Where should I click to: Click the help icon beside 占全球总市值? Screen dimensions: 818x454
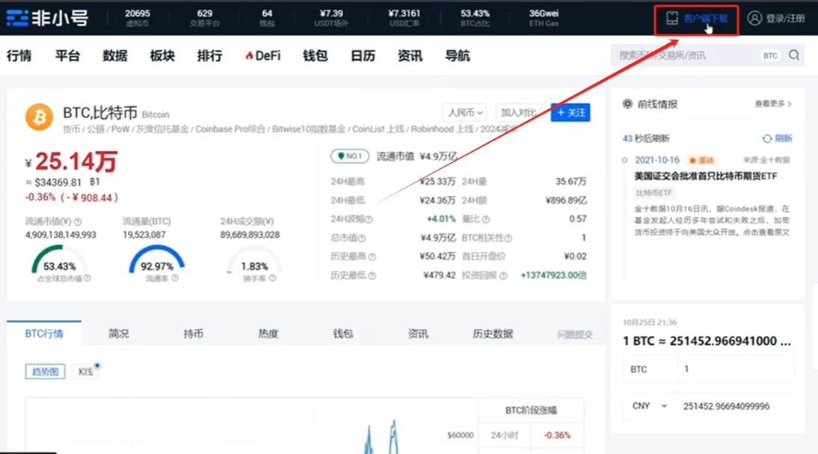click(87, 279)
